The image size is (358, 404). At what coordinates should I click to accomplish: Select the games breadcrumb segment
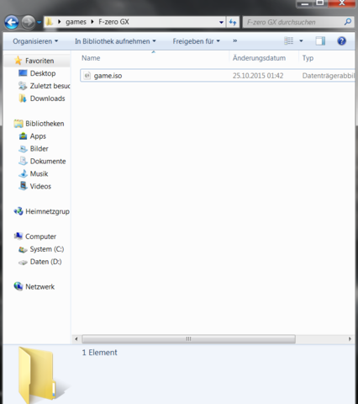(x=76, y=22)
